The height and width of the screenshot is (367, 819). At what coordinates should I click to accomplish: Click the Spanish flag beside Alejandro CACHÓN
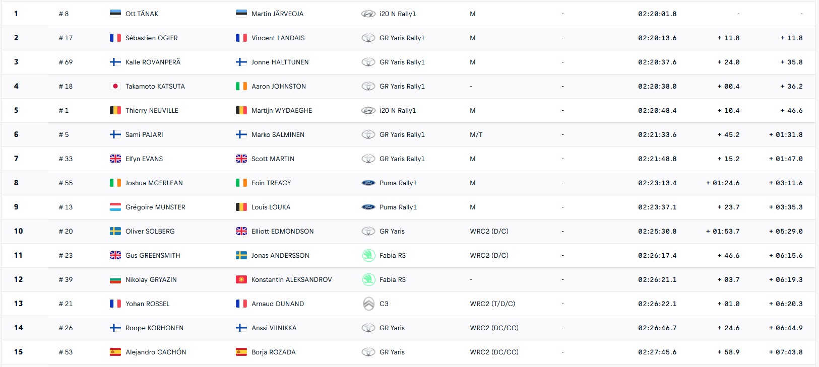pos(115,352)
